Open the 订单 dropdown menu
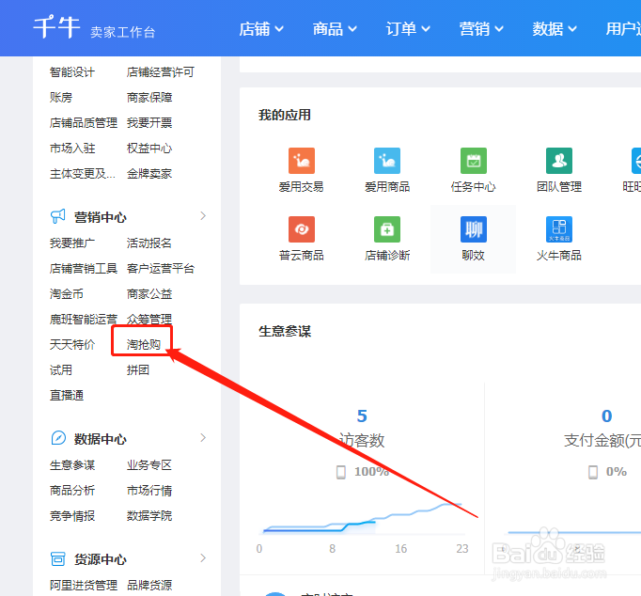 tap(408, 29)
